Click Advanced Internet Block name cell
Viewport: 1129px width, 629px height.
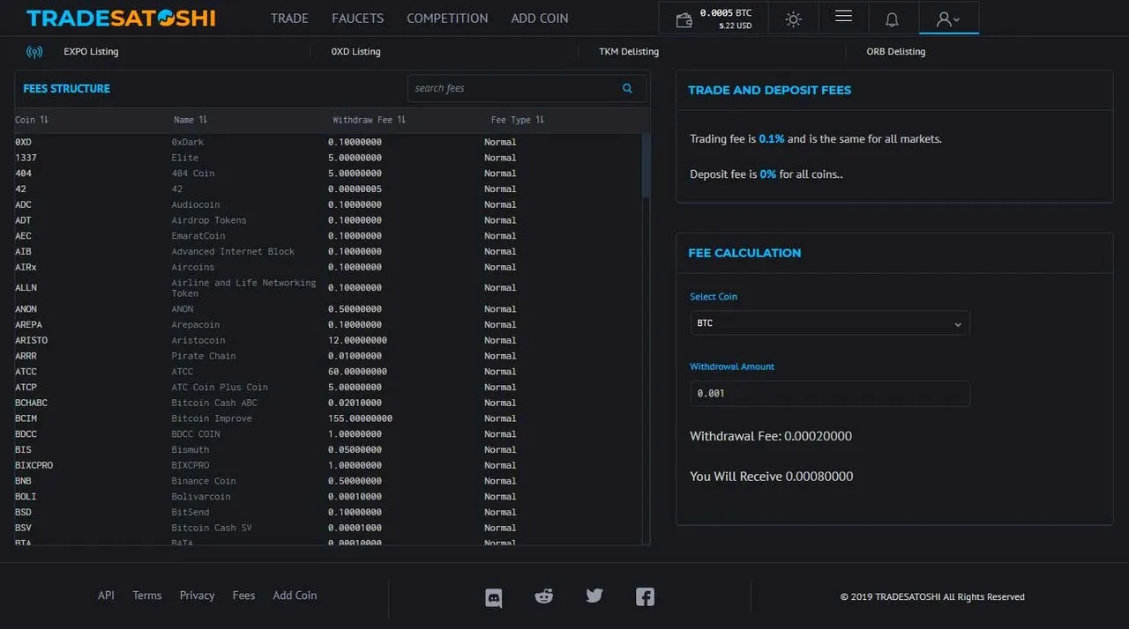(233, 252)
